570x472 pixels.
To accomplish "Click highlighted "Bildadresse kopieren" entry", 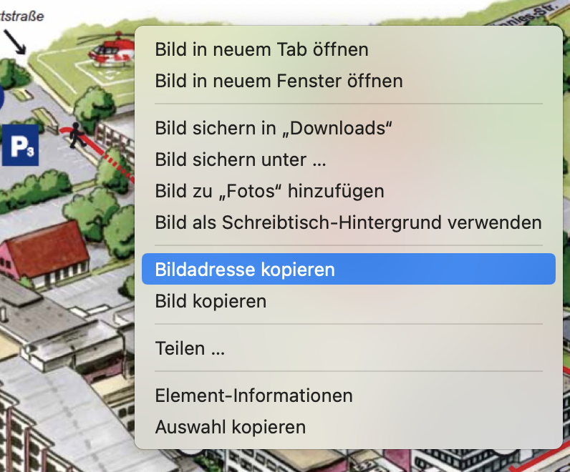I will (x=348, y=269).
